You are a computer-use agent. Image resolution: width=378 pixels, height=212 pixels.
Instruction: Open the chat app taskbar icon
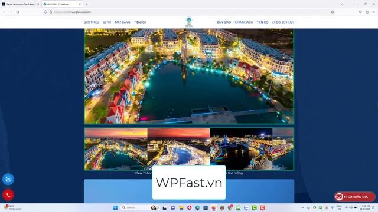(x=173, y=207)
